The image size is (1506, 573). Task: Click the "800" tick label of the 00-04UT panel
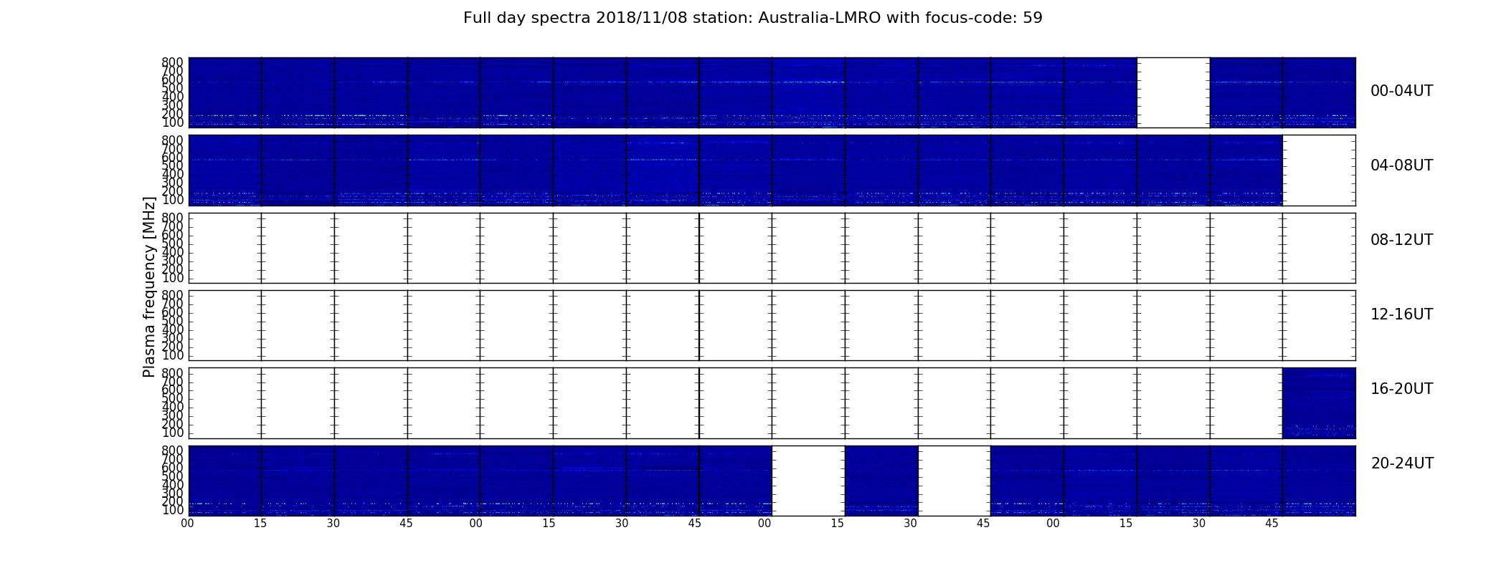coord(173,63)
